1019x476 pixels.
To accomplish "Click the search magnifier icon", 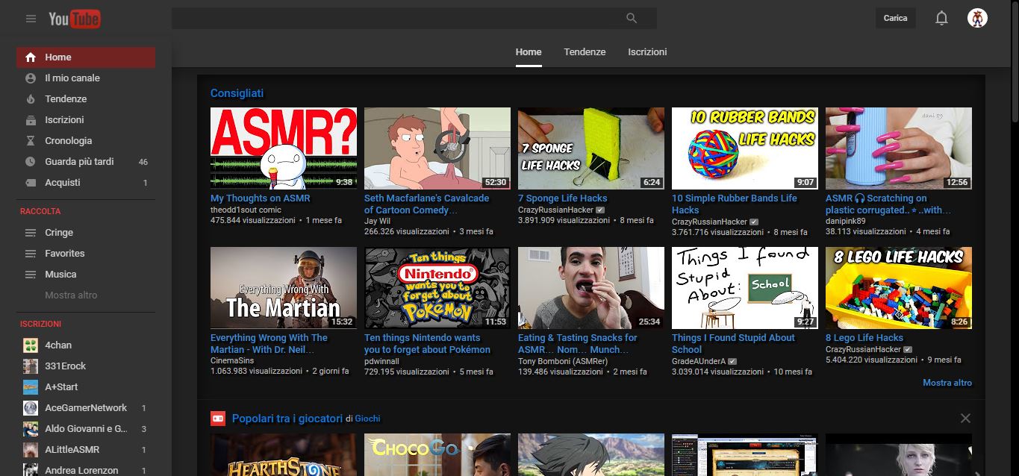I will 632,19.
